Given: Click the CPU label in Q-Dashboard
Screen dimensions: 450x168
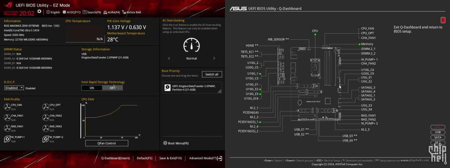Looking at the screenshot, I should [315, 31].
